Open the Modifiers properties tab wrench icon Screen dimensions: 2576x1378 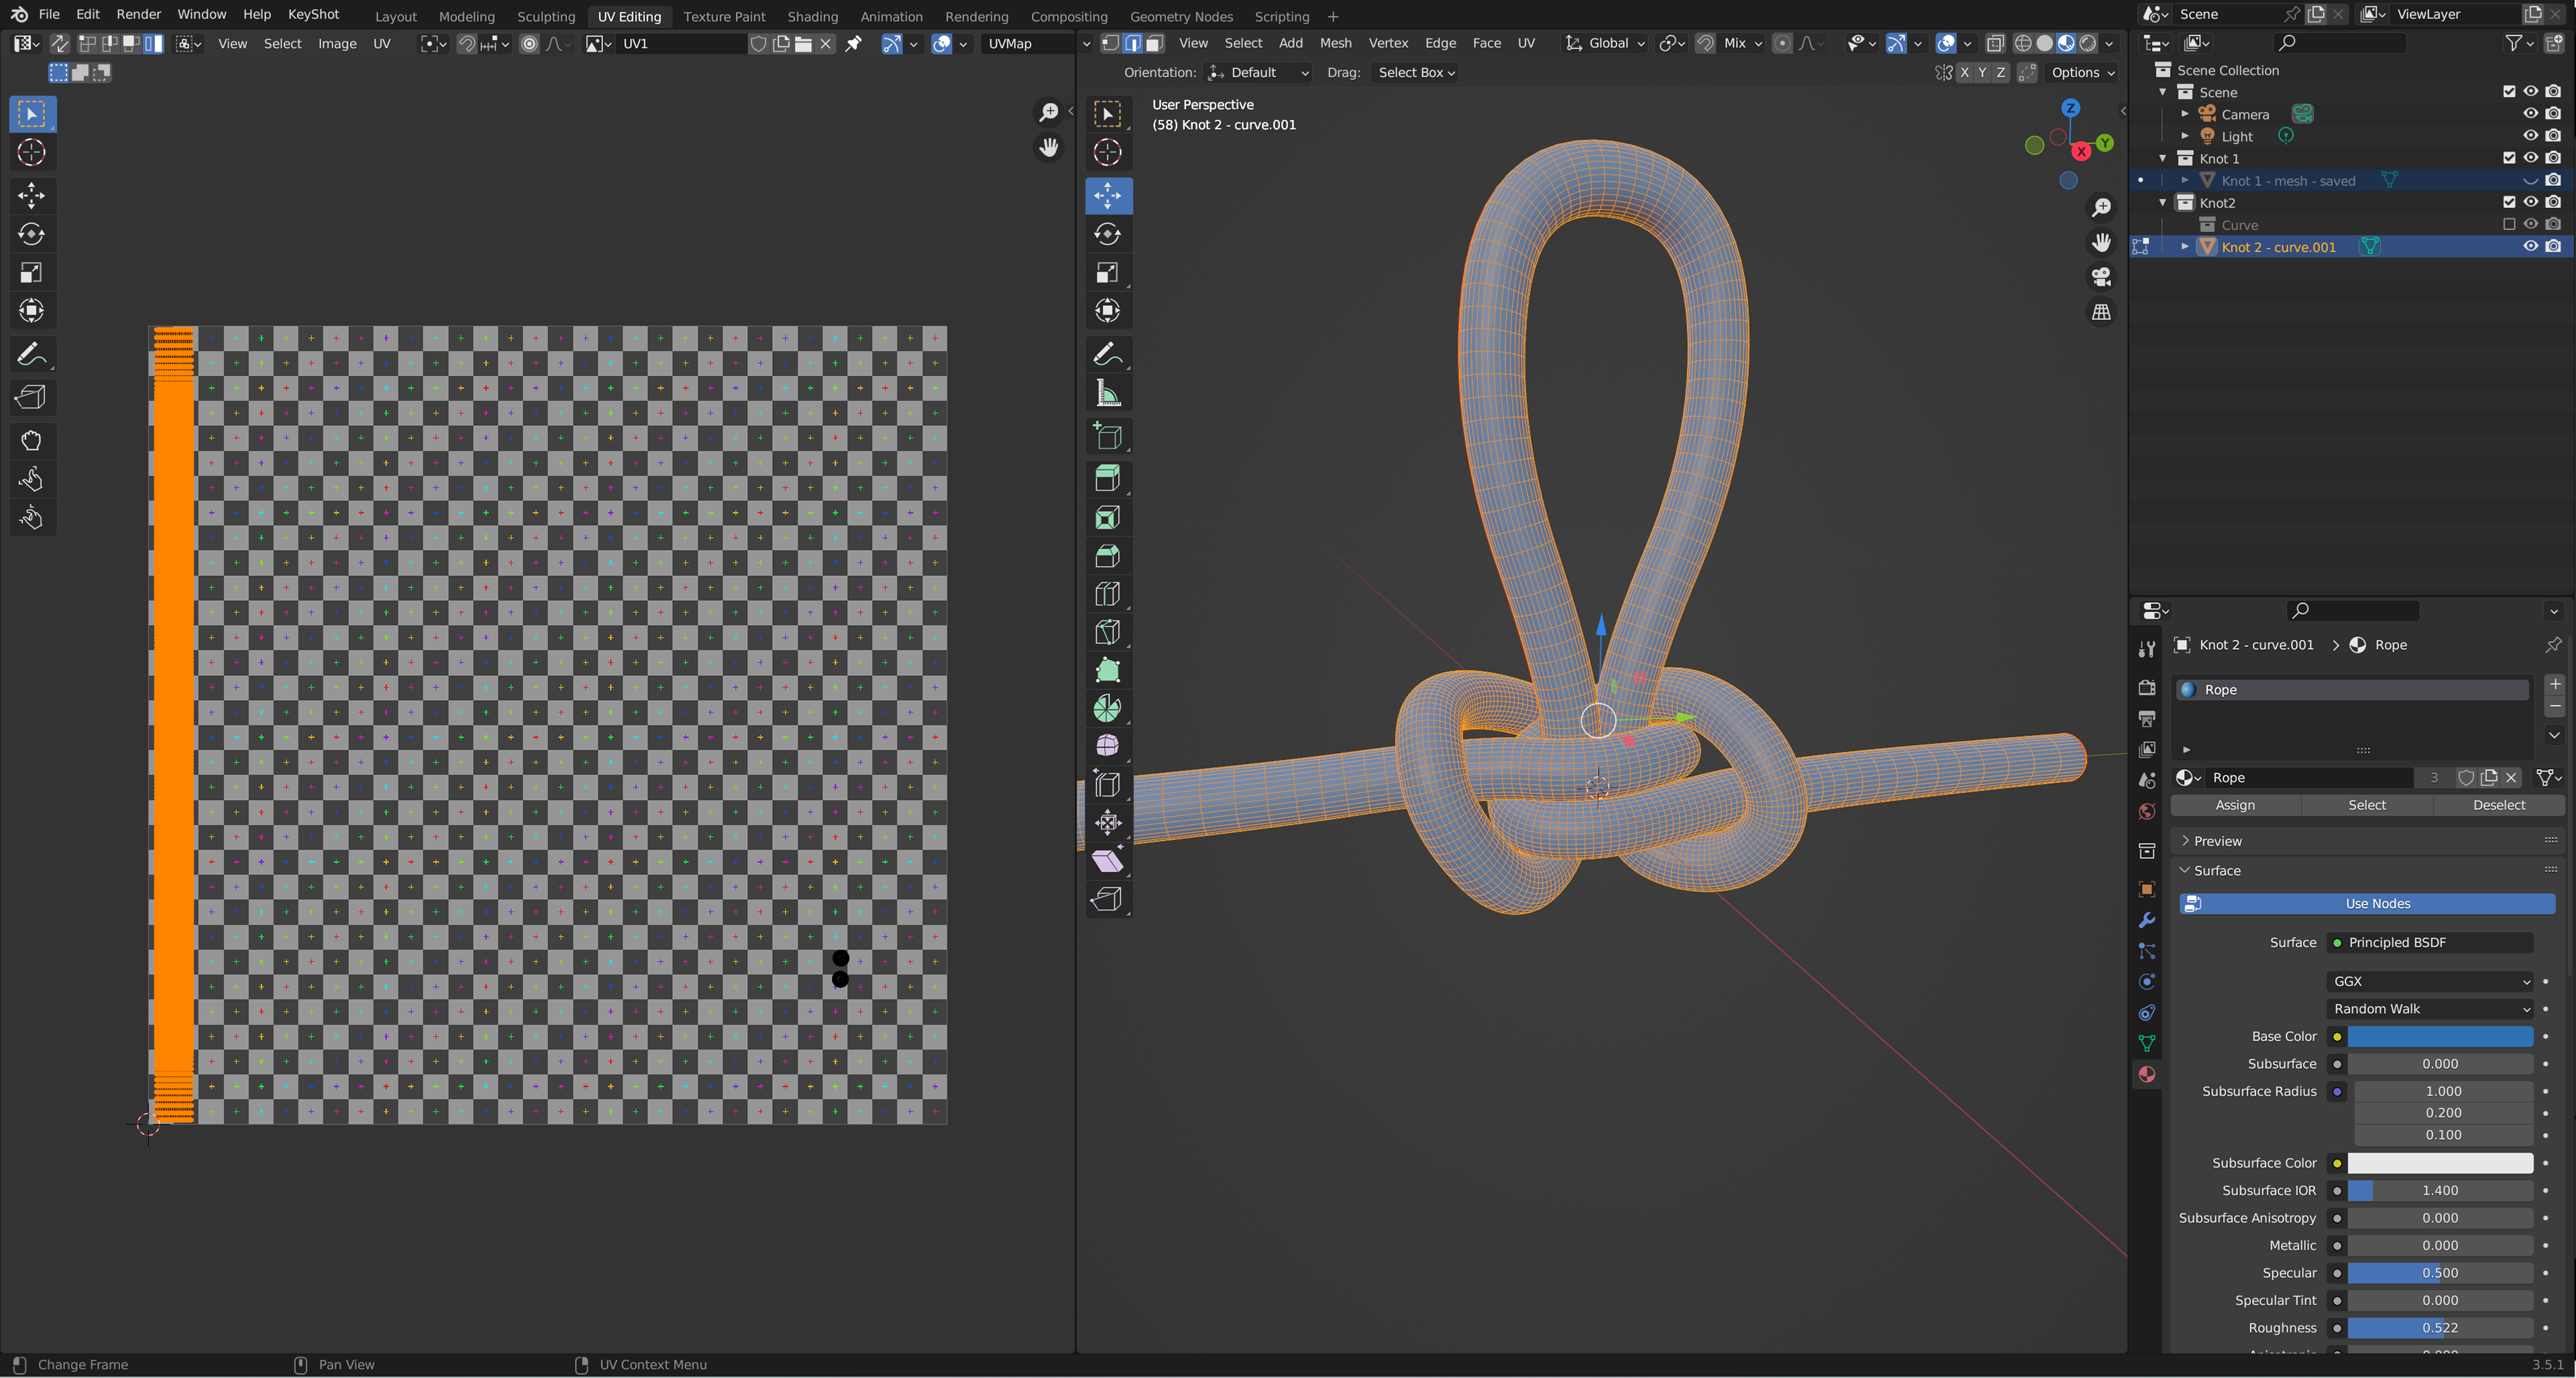pyautogui.click(x=2146, y=920)
